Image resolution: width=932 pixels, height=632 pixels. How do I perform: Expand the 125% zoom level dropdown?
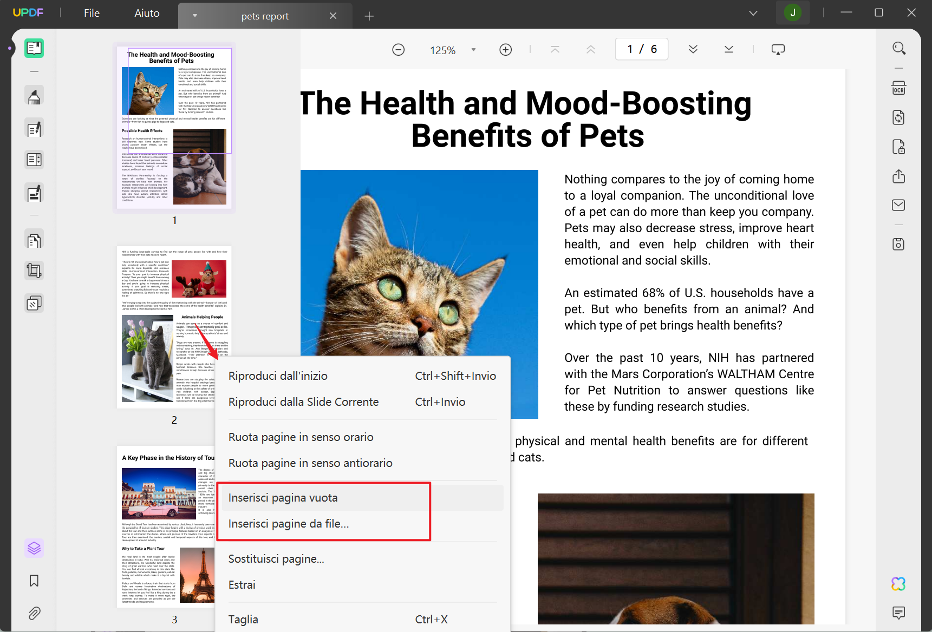(x=473, y=50)
